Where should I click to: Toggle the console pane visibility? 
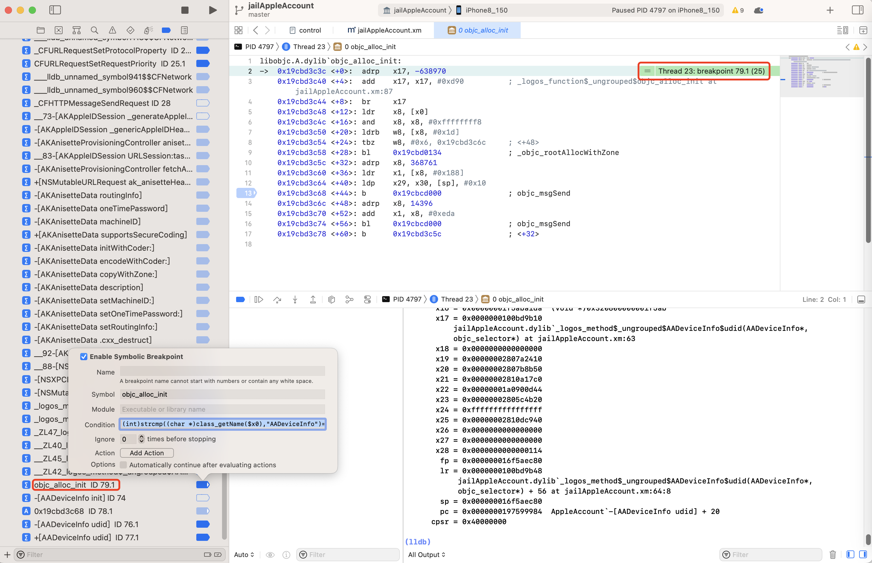click(863, 555)
